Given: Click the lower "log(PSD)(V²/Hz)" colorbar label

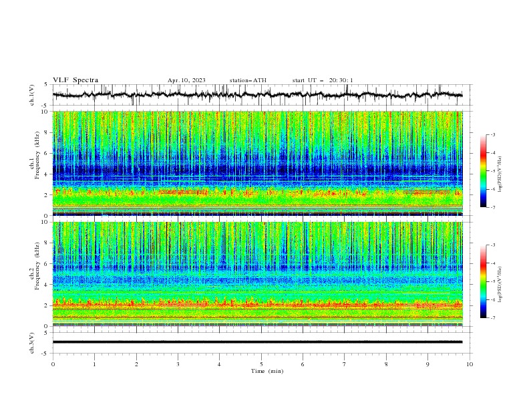Looking at the screenshot, I should coord(500,285).
